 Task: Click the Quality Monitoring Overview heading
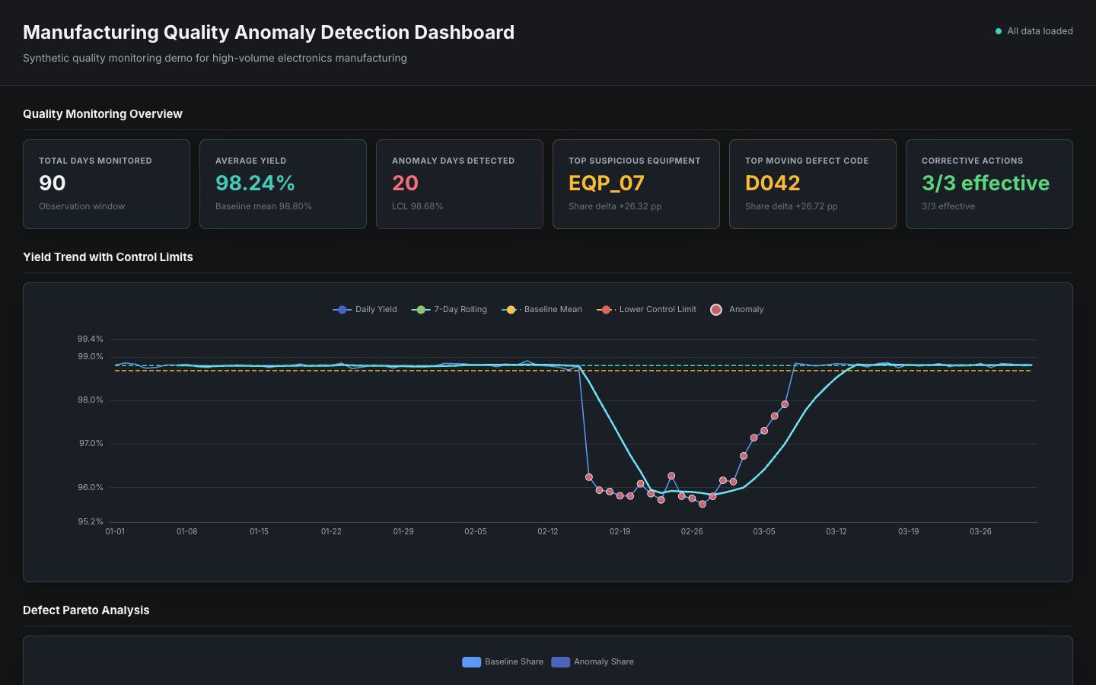[x=103, y=114]
